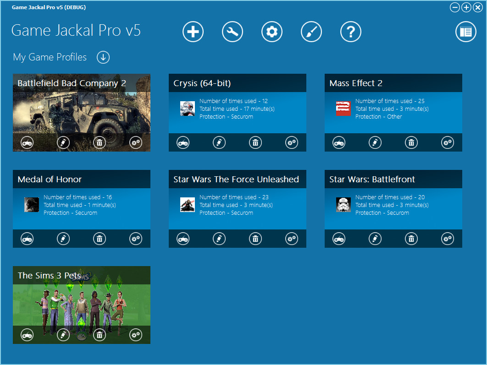Delete Star Wars The Force Unleashed profile
487x365 pixels.
pyautogui.click(x=255, y=239)
